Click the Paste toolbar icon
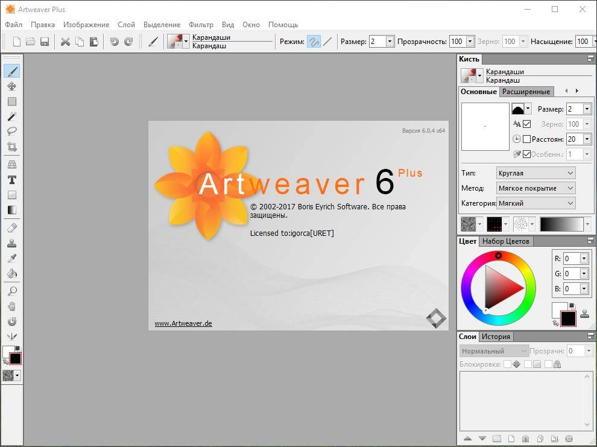This screenshot has height=447, width=597. pyautogui.click(x=93, y=42)
